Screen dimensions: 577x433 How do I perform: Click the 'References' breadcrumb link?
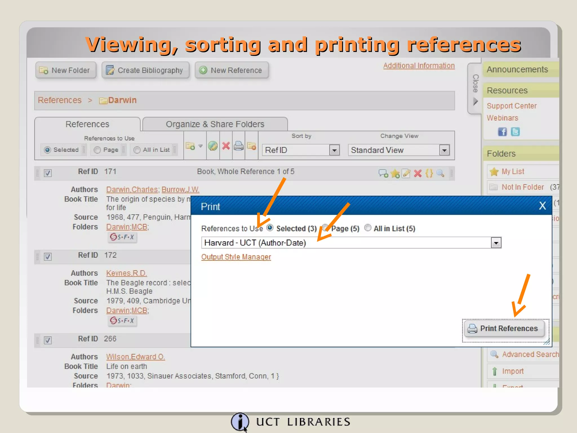(59, 100)
